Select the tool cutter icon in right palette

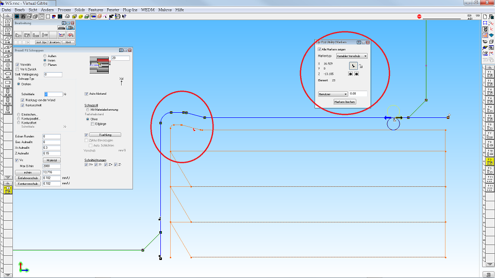point(485,29)
